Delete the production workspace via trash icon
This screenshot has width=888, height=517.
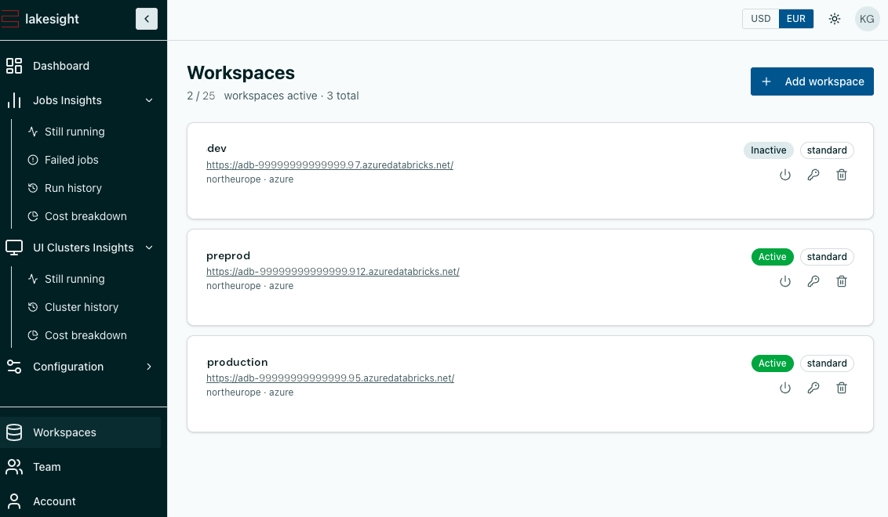point(842,388)
